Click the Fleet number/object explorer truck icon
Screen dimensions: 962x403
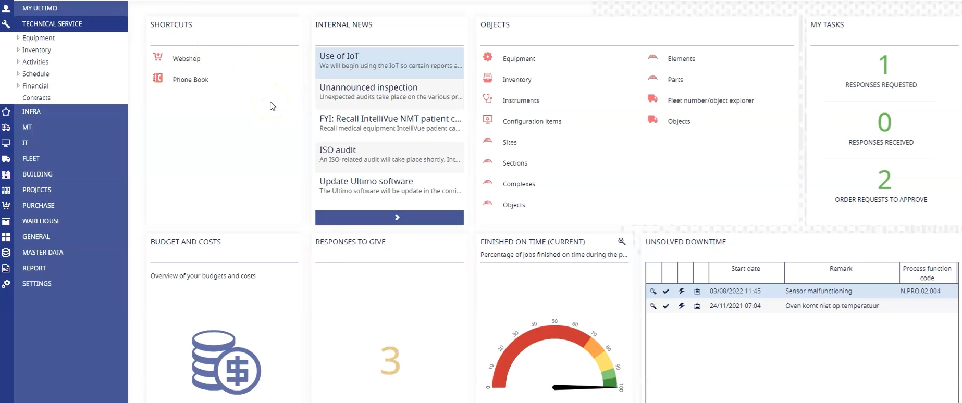[x=652, y=98]
